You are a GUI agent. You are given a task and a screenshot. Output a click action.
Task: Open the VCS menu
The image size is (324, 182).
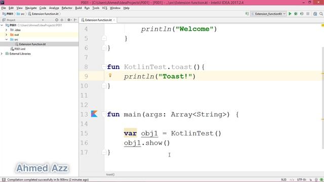point(105,8)
